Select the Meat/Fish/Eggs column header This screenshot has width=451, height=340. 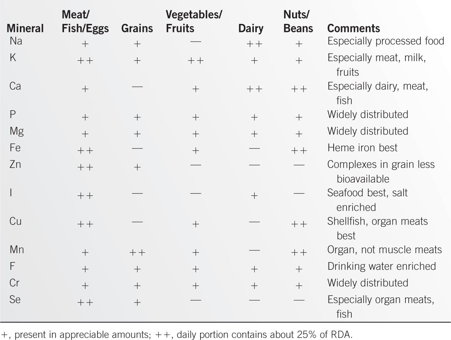coord(85,22)
